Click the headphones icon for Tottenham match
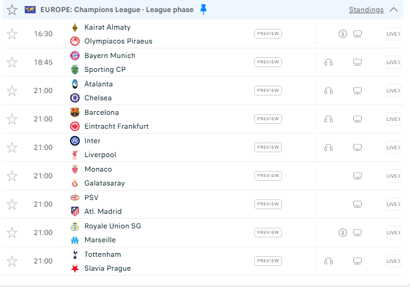Screen dimensions: 410x287 pos(328,261)
